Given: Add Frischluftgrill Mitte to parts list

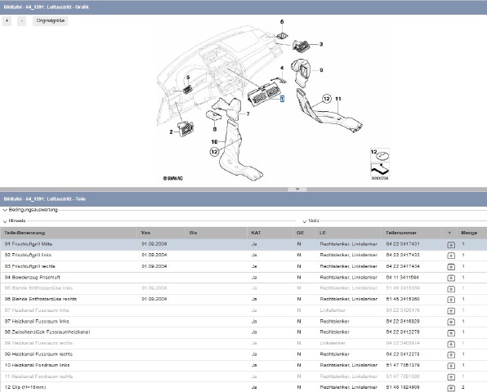Looking at the screenshot, I should point(451,245).
